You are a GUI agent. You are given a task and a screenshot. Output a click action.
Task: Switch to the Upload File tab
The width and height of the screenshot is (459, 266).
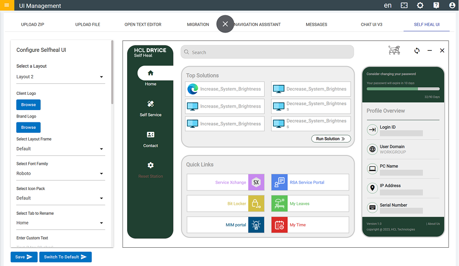click(88, 25)
